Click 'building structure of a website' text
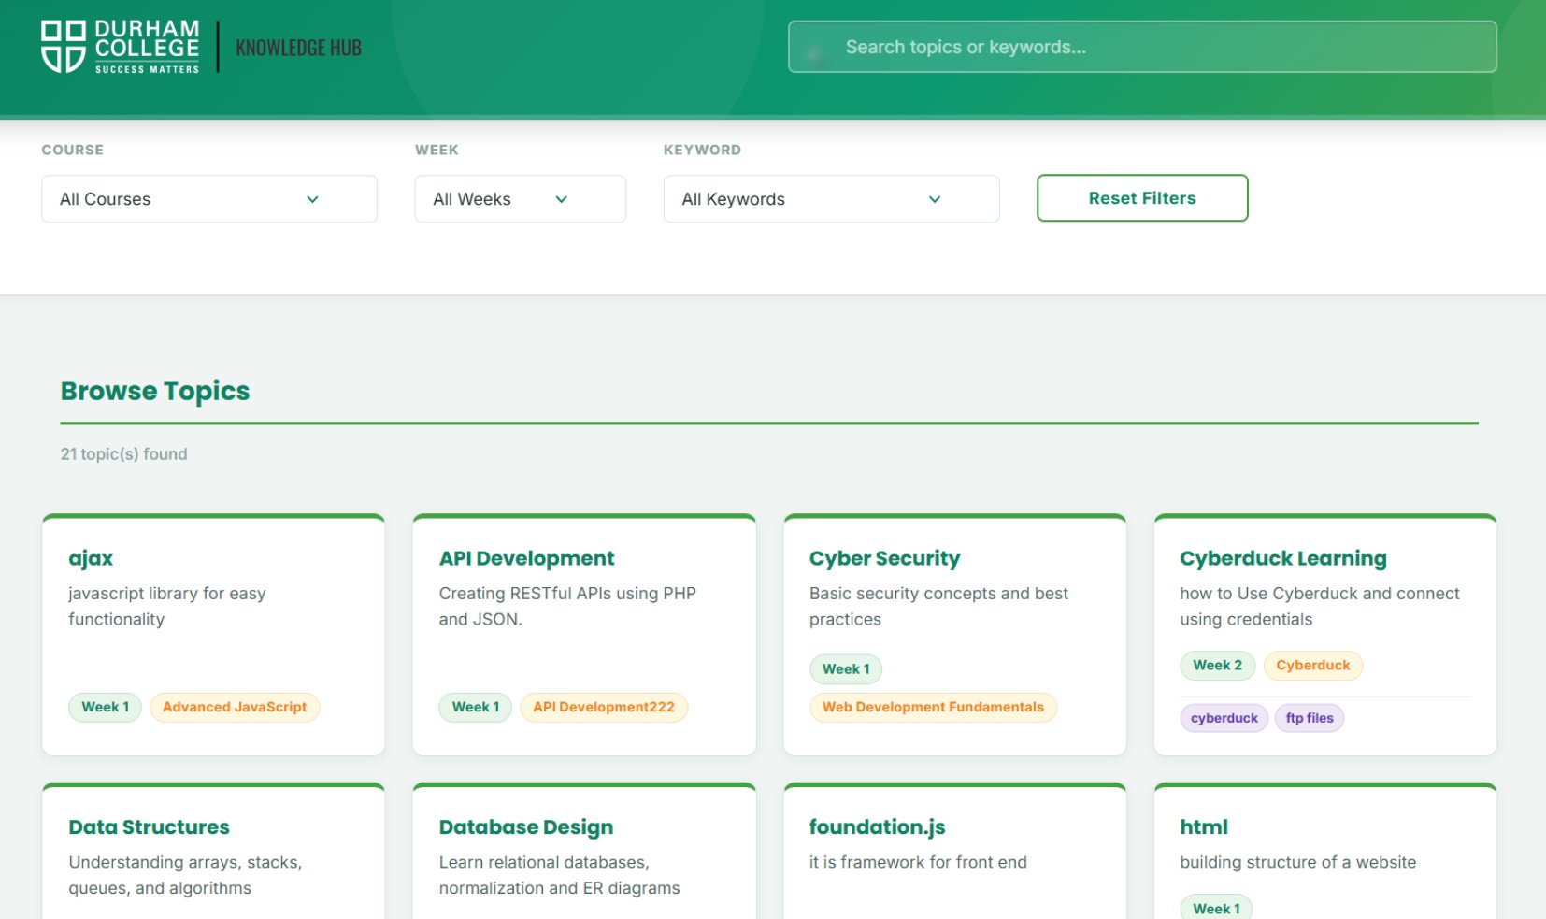The height and width of the screenshot is (919, 1546). click(x=1297, y=862)
